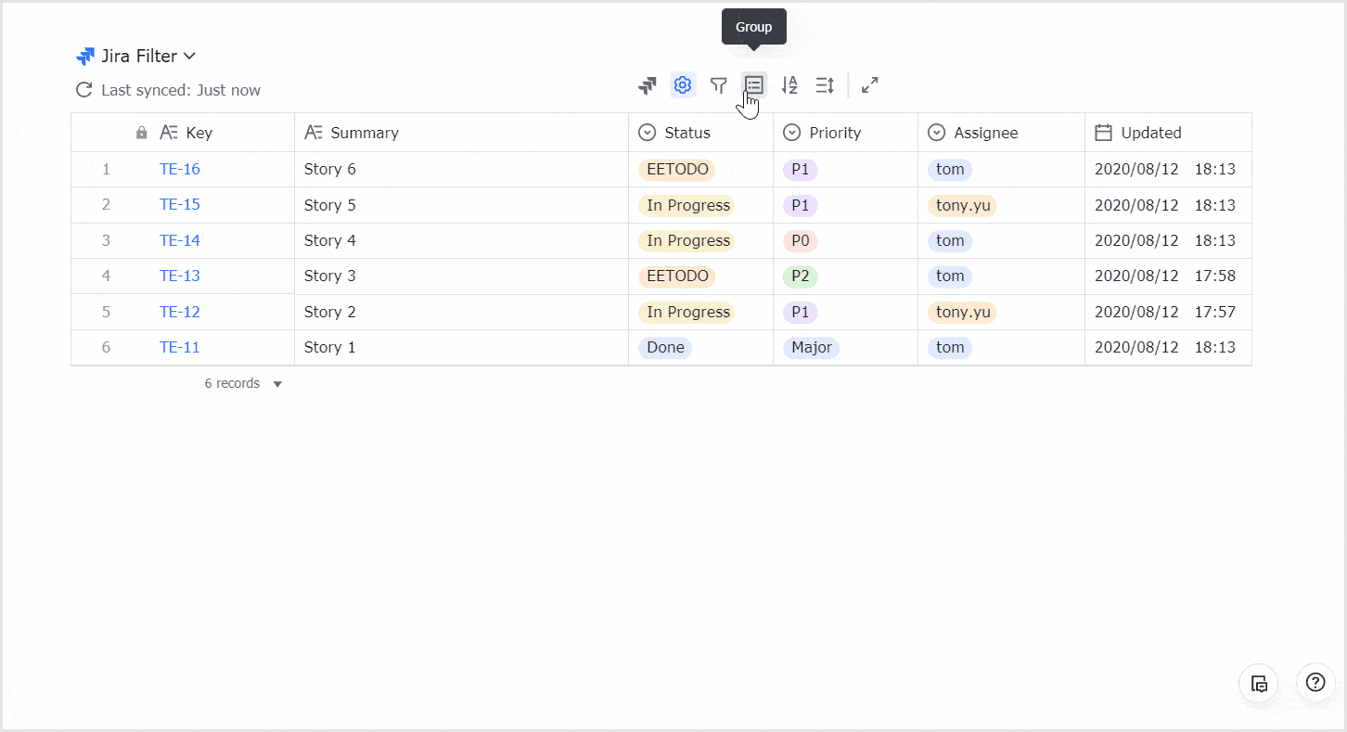Click the calendar icon on the Updated column
The height and width of the screenshot is (732, 1347).
[x=1103, y=133]
